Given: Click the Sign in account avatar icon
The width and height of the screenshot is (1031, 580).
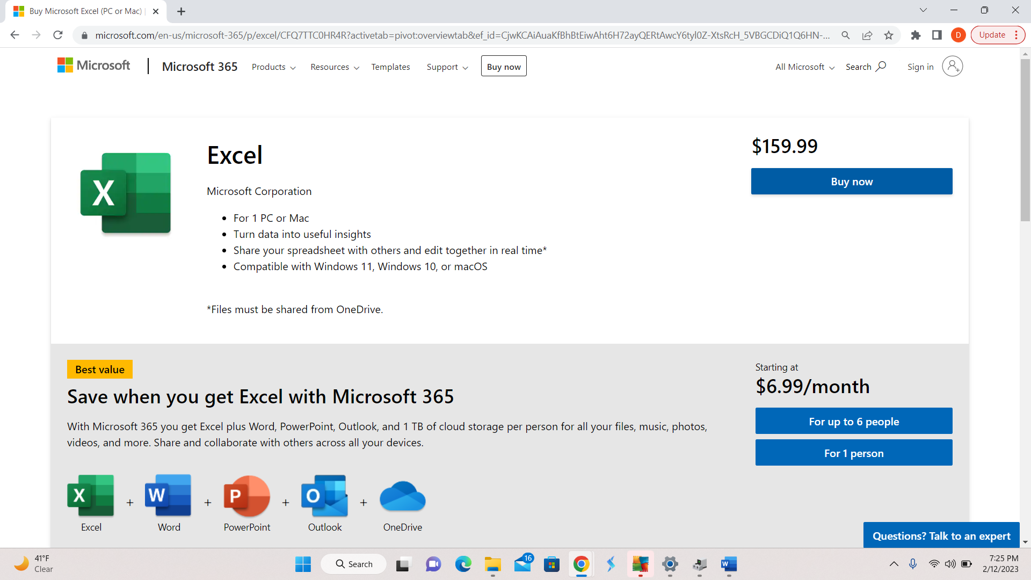Looking at the screenshot, I should click(952, 67).
